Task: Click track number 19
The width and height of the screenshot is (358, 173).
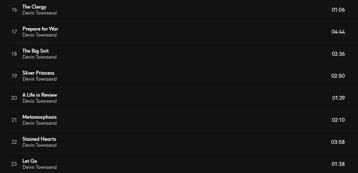Action: (x=14, y=76)
